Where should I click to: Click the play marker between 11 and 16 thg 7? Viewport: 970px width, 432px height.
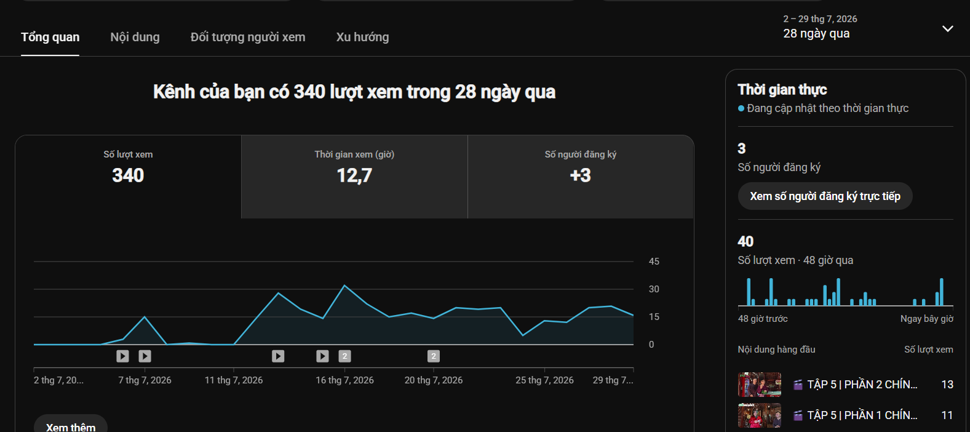[278, 356]
